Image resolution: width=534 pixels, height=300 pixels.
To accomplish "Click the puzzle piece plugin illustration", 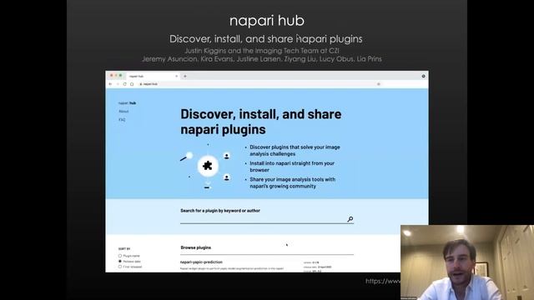I will click(x=208, y=166).
